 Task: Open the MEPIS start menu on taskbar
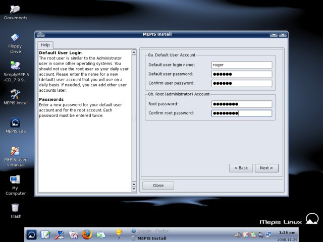tap(31, 234)
